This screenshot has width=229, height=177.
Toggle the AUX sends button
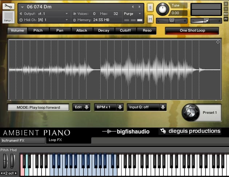tap(226, 14)
